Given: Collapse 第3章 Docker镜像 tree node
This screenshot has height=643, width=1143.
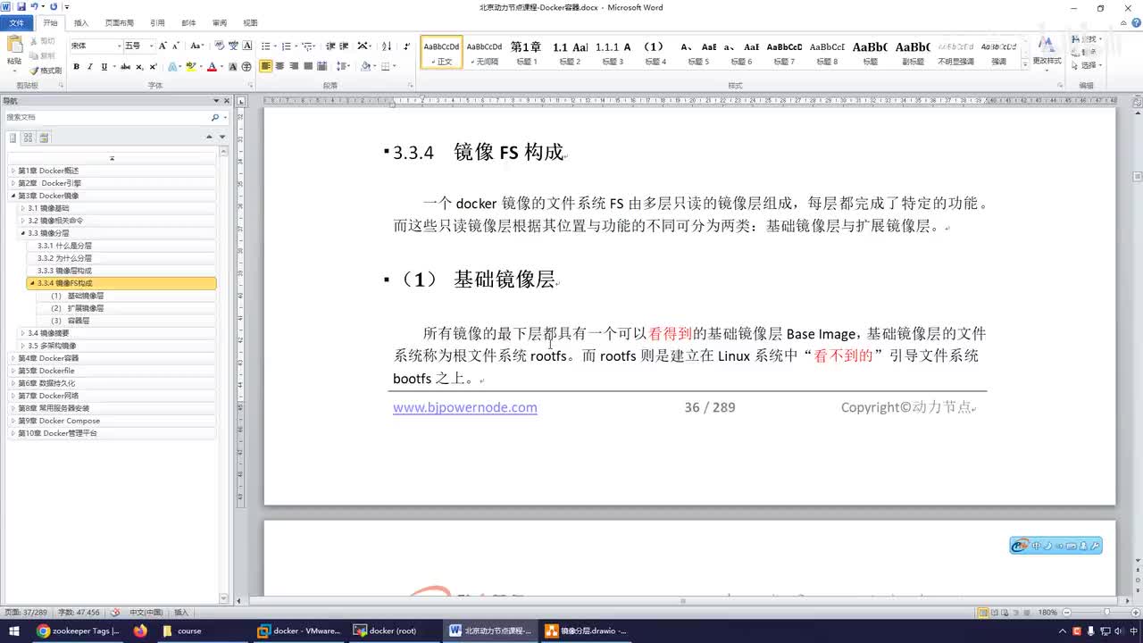Looking at the screenshot, I should pyautogui.click(x=13, y=196).
